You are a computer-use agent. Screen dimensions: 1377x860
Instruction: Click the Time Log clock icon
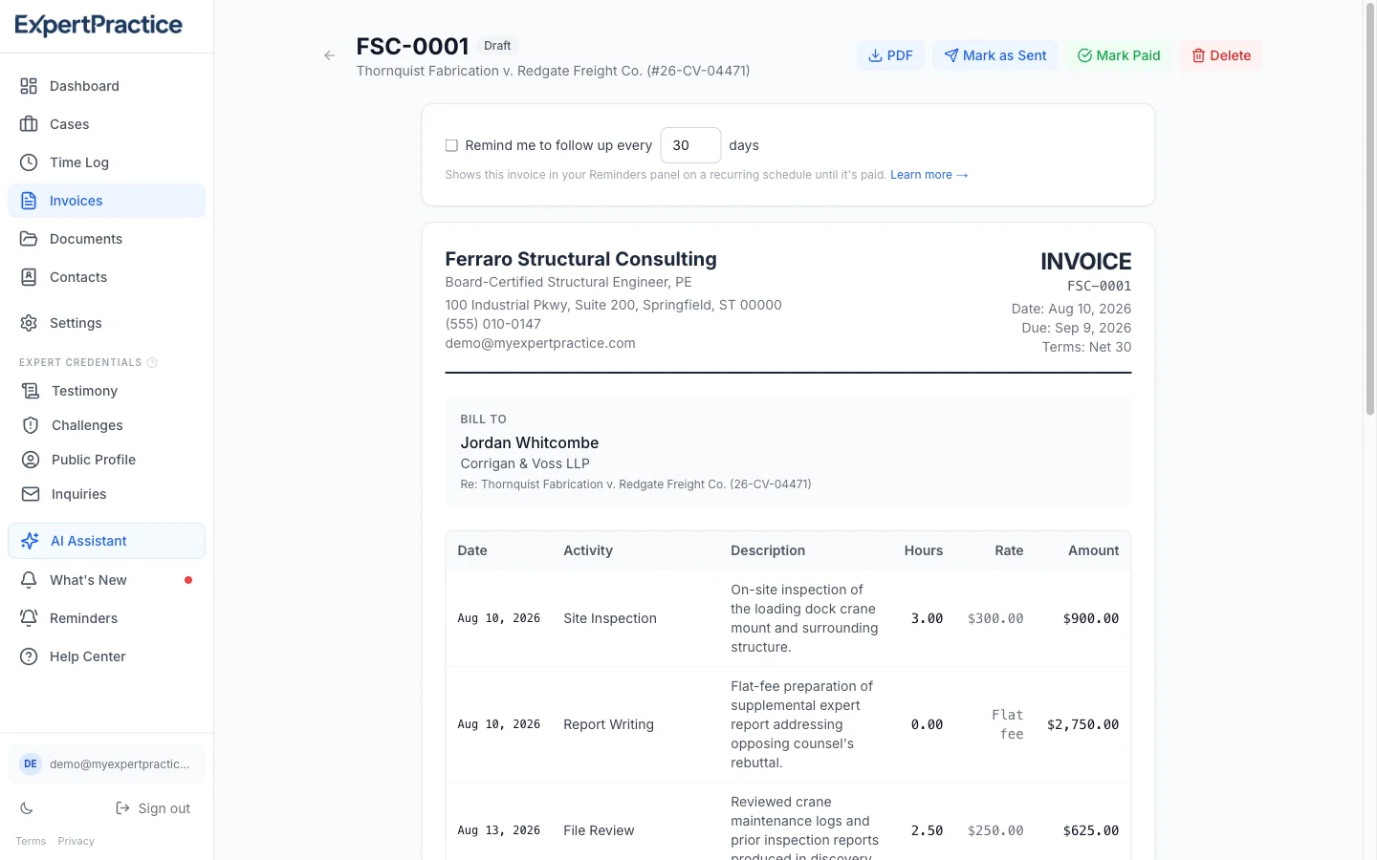(29, 162)
